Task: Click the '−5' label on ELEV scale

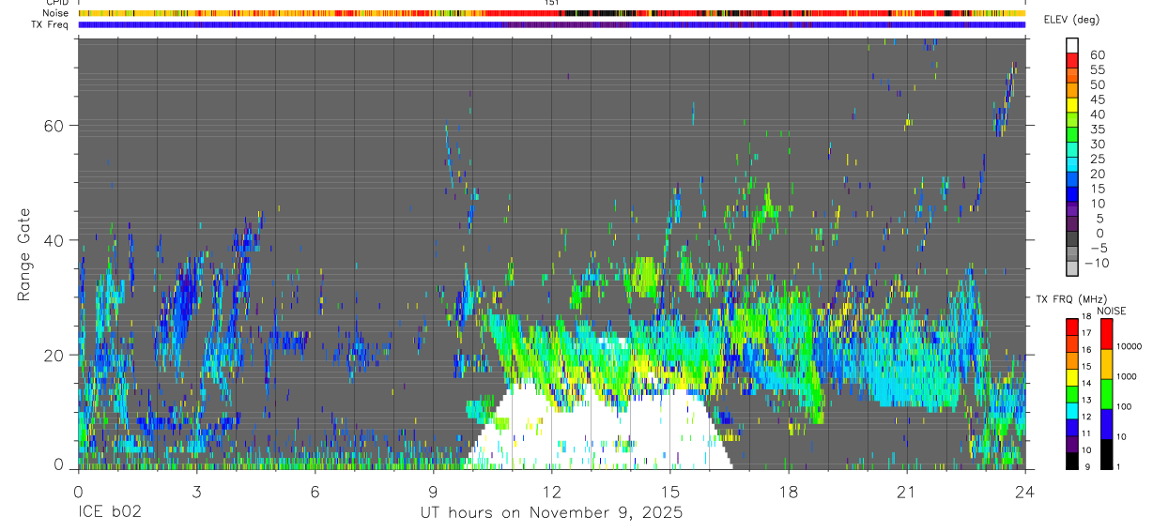Action: [1099, 249]
